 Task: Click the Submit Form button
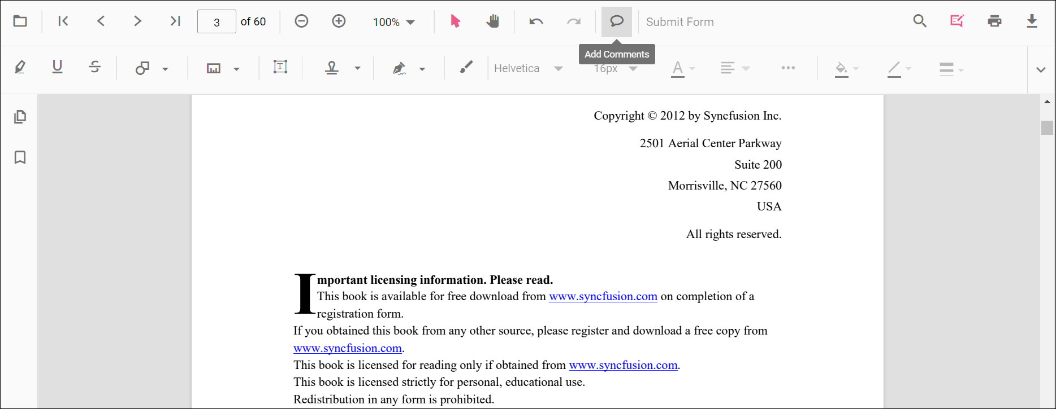[x=680, y=22]
